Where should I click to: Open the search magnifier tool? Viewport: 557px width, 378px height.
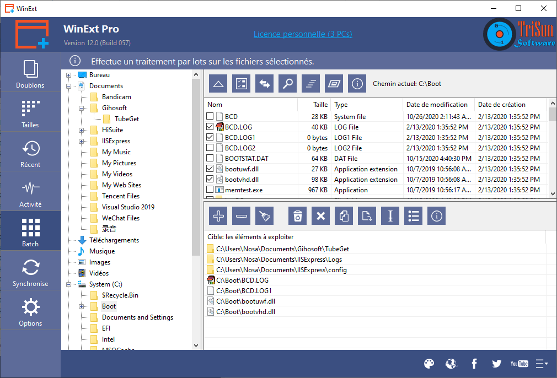tap(287, 84)
